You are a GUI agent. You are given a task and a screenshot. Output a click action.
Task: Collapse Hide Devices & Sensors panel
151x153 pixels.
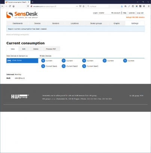point(17,56)
